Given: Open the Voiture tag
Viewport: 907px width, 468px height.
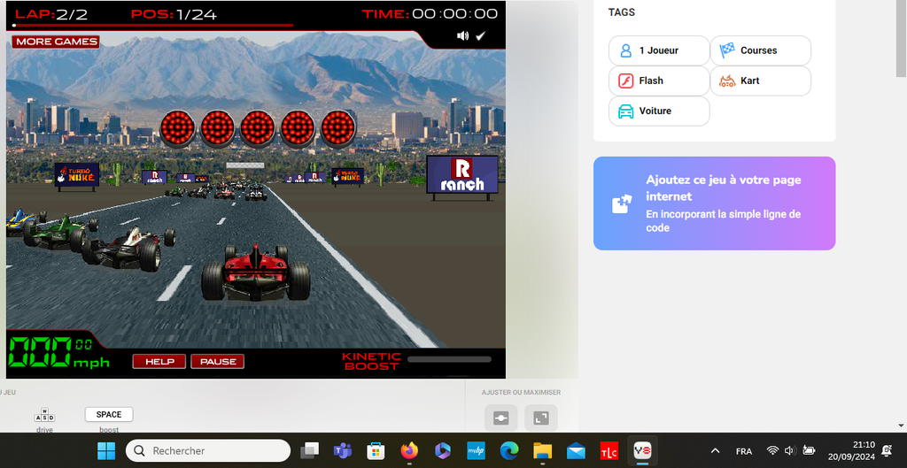Looking at the screenshot, I should tap(658, 111).
